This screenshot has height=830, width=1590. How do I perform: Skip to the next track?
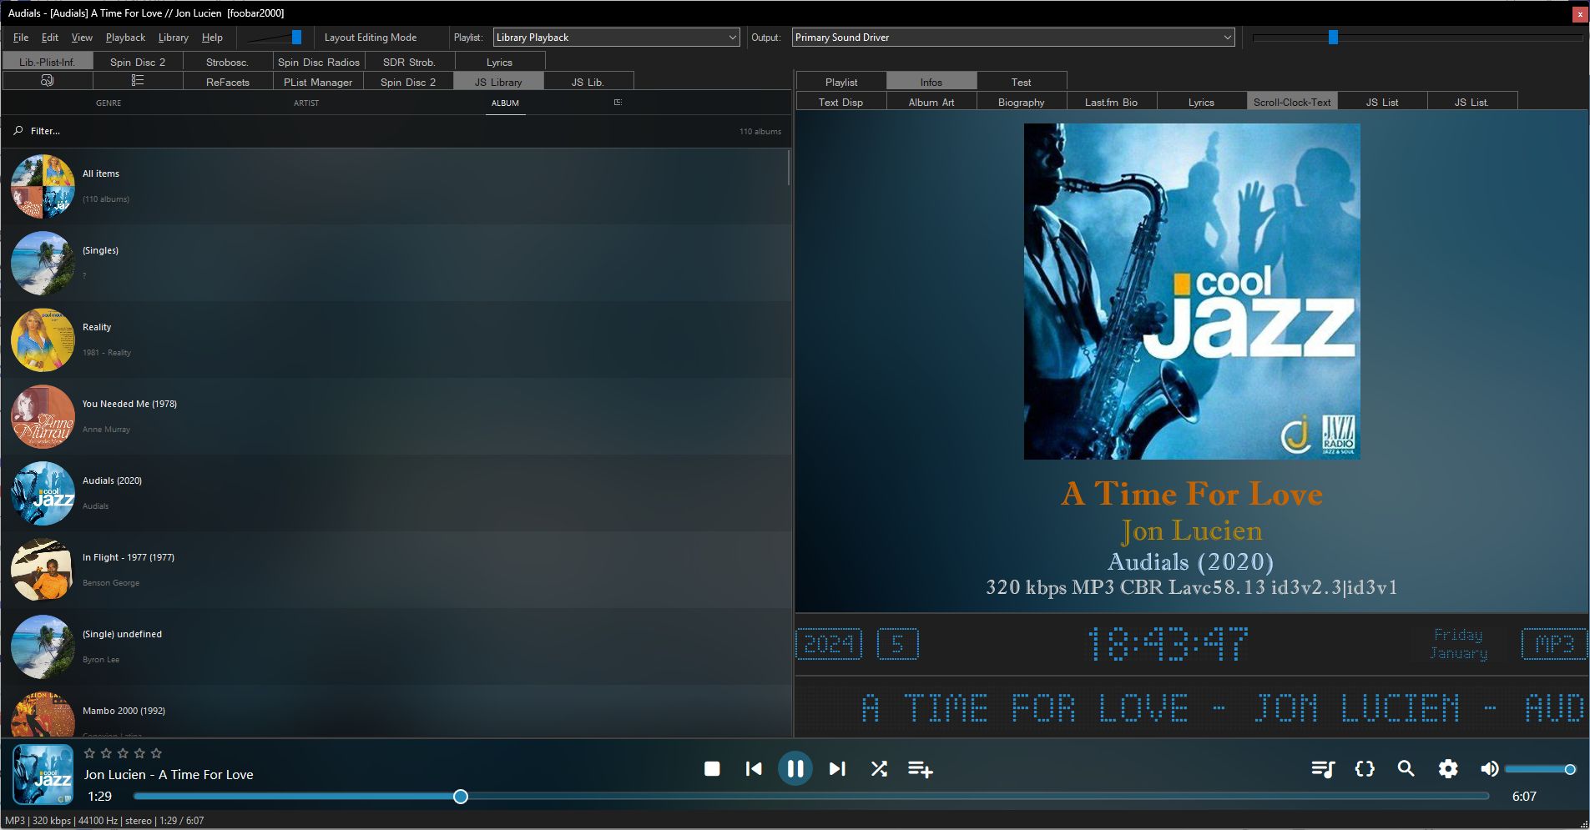837,768
